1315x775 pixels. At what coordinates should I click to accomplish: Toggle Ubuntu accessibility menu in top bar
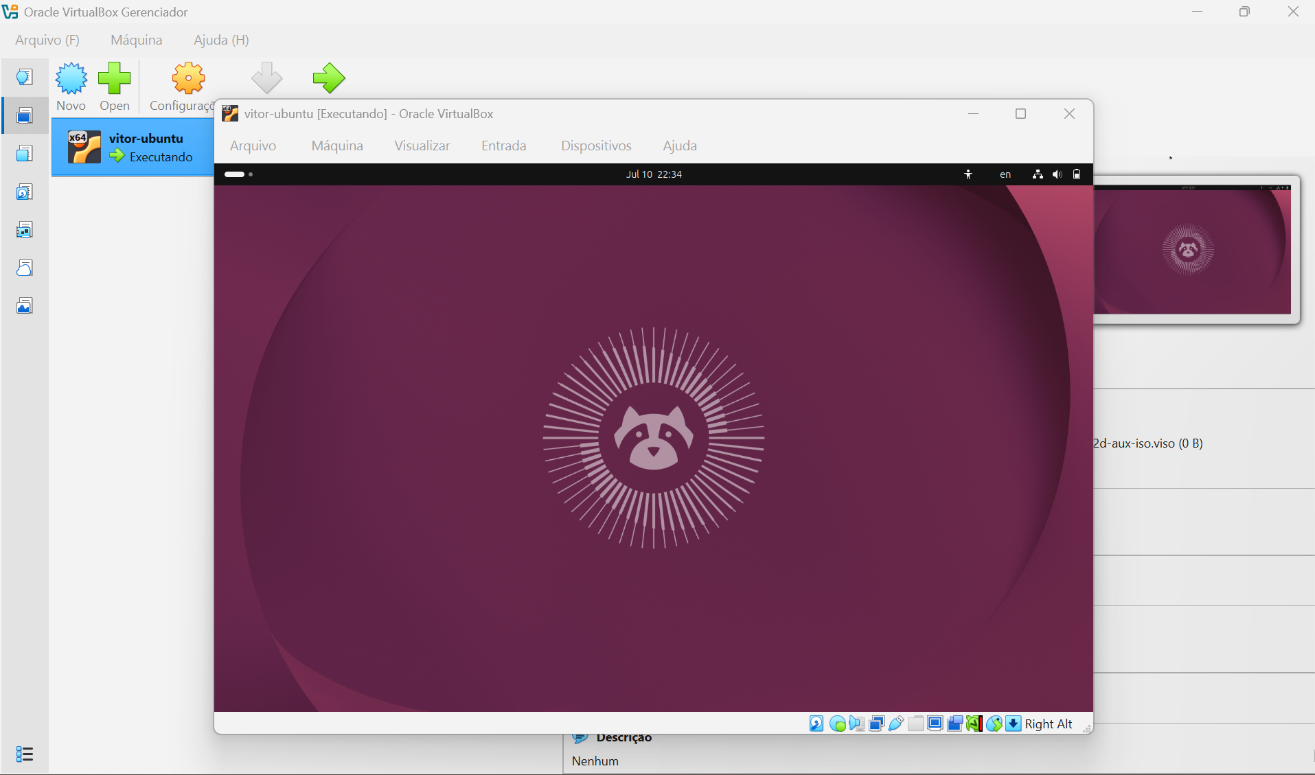968,174
